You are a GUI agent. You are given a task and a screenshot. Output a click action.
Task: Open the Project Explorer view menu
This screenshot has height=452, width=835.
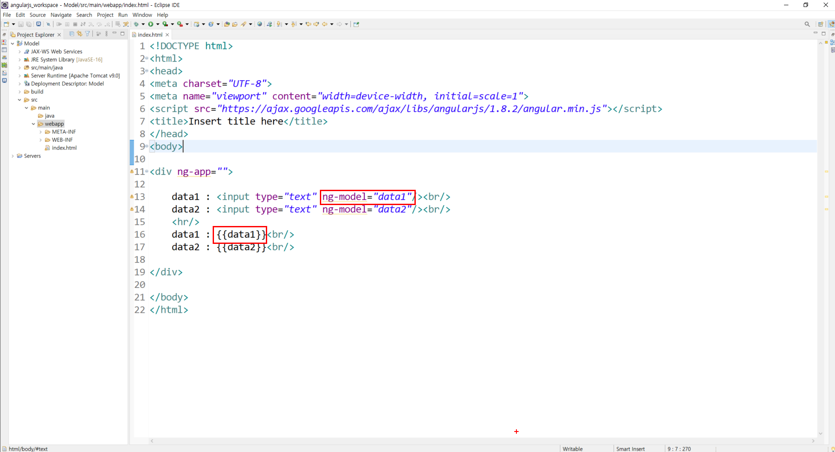[x=106, y=34]
